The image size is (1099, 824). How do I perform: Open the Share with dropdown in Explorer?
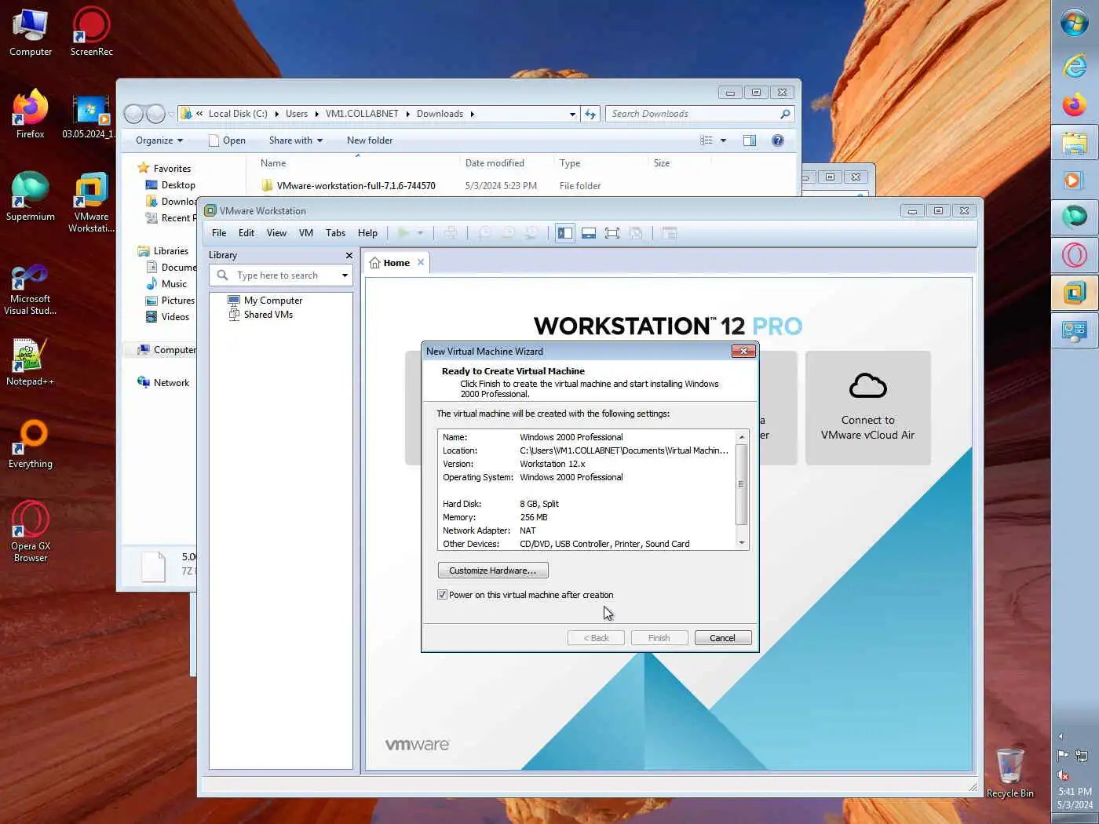296,140
